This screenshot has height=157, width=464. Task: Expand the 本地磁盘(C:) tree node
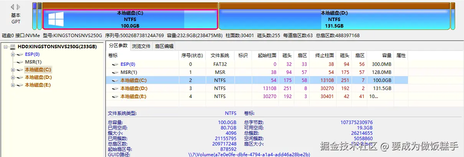click(x=13, y=70)
